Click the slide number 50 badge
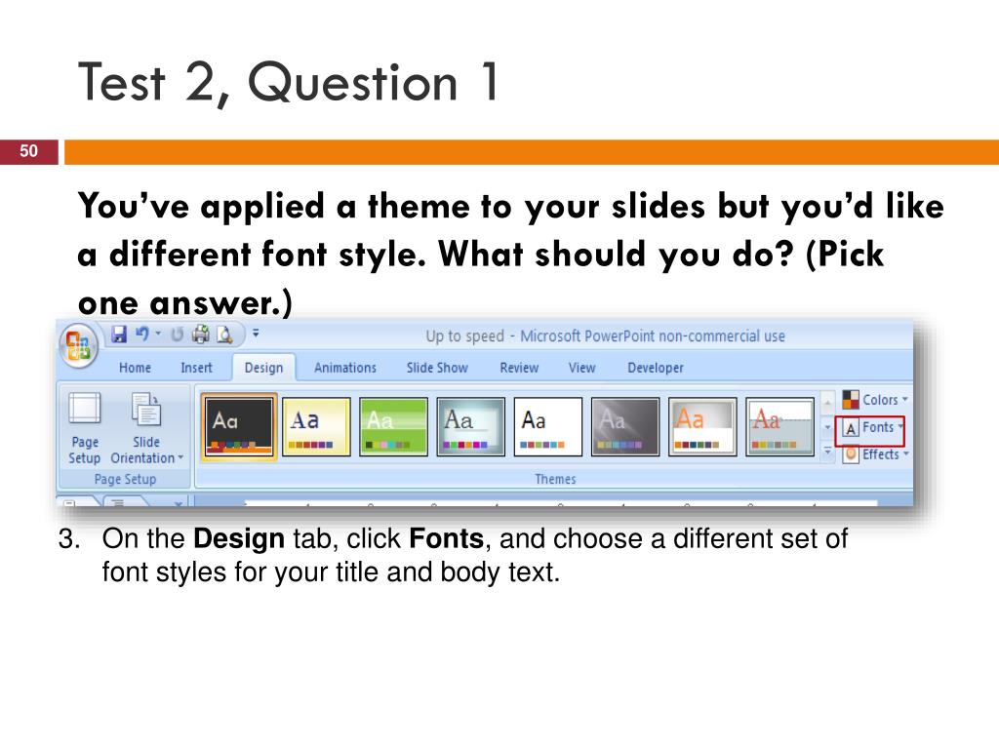This screenshot has width=999, height=749. coord(28,151)
